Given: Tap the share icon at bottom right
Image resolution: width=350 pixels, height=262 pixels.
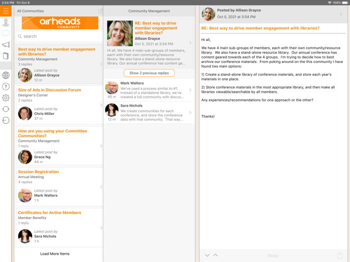Looking at the screenshot, I should coord(340,256).
